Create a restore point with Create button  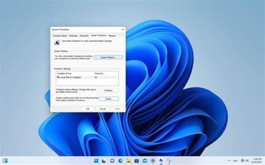click(109, 99)
